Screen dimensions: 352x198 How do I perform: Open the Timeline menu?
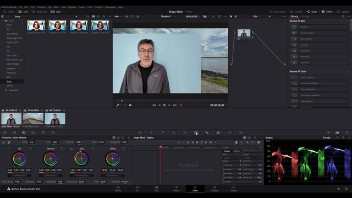click(x=41, y=7)
